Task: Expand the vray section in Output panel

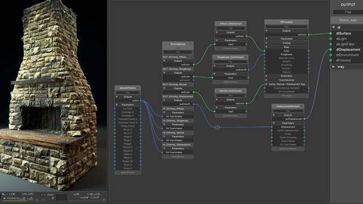Action: click(x=334, y=67)
